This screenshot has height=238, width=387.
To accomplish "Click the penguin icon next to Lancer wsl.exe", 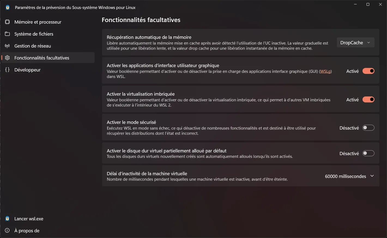I will click(x=7, y=218).
